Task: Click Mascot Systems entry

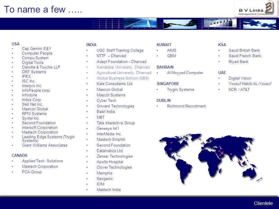Action: coord(111,95)
